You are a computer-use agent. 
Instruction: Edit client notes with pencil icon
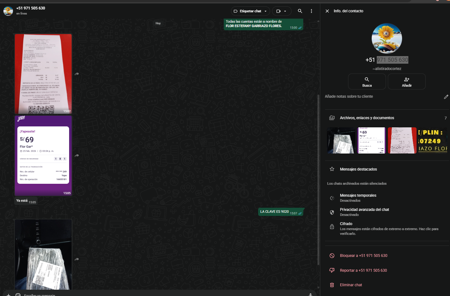[446, 97]
